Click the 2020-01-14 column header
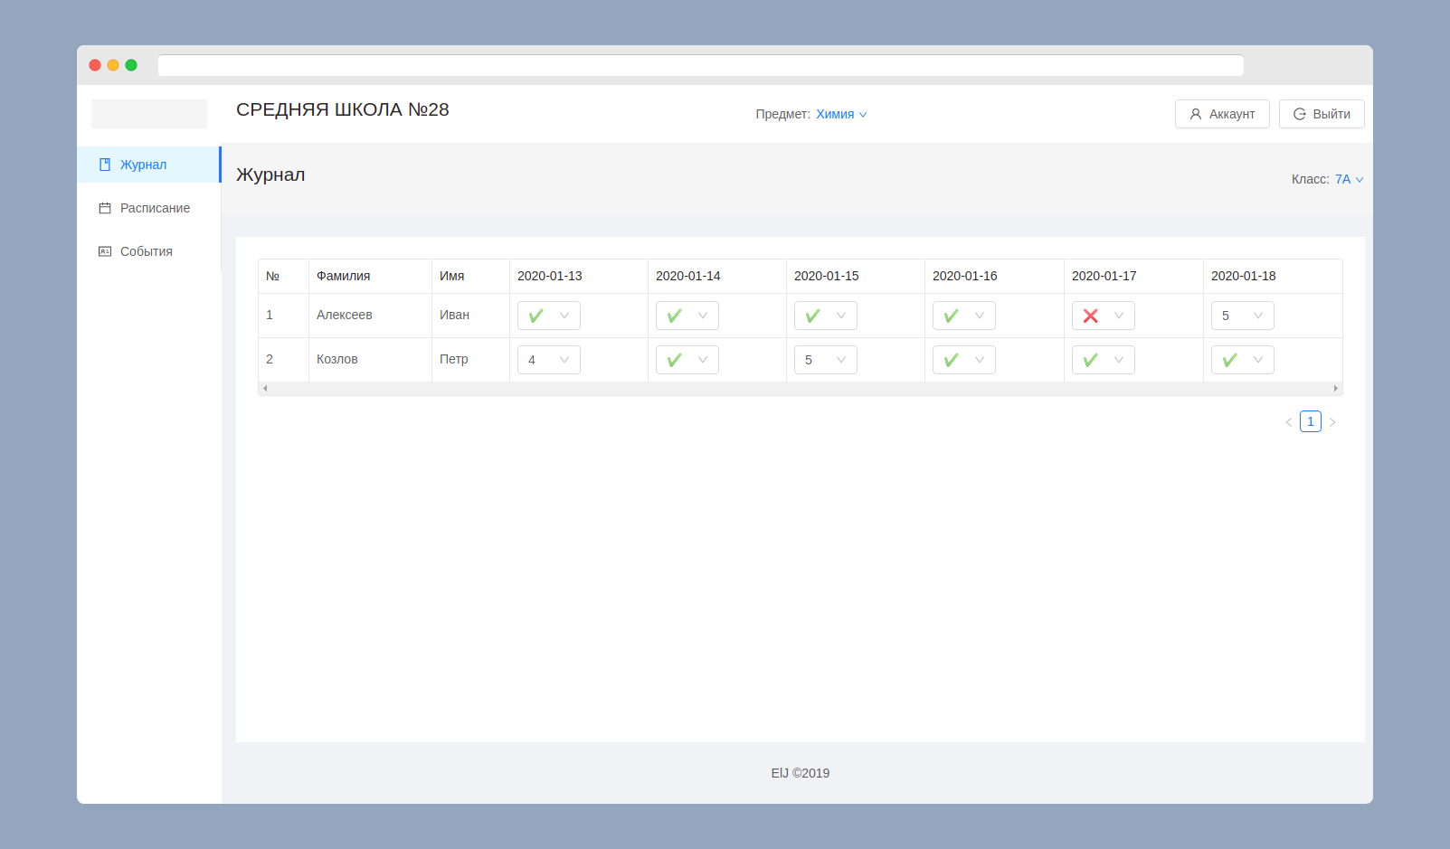The height and width of the screenshot is (849, 1450). 717,276
